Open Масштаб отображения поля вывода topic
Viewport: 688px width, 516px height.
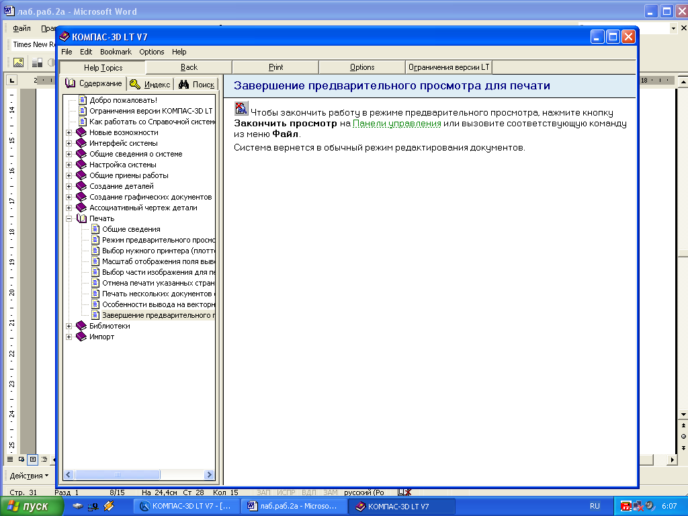click(158, 261)
